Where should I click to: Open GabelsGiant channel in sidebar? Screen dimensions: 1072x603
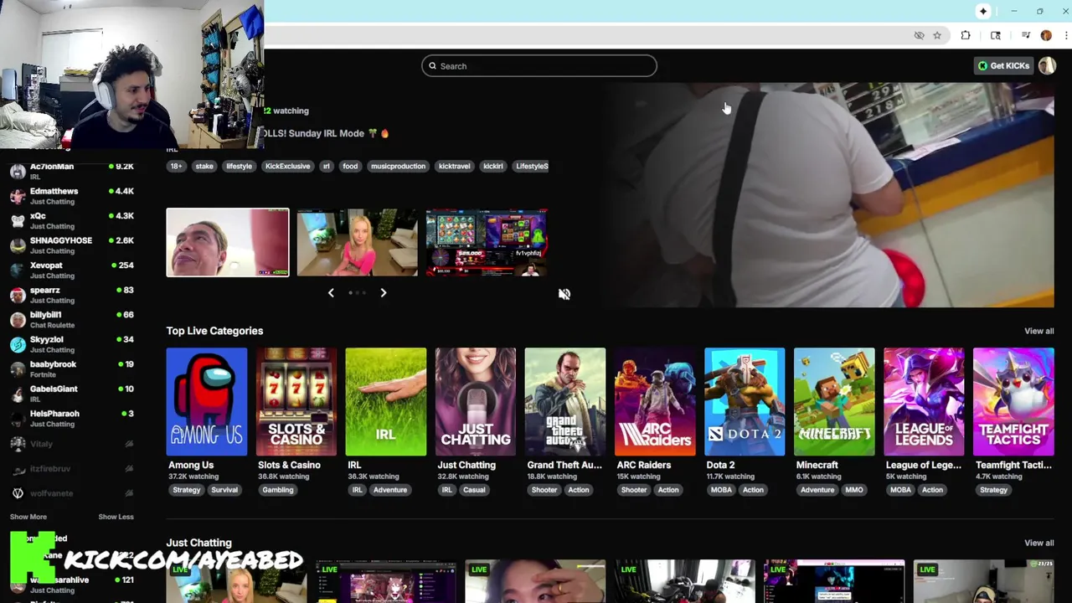[x=72, y=394]
